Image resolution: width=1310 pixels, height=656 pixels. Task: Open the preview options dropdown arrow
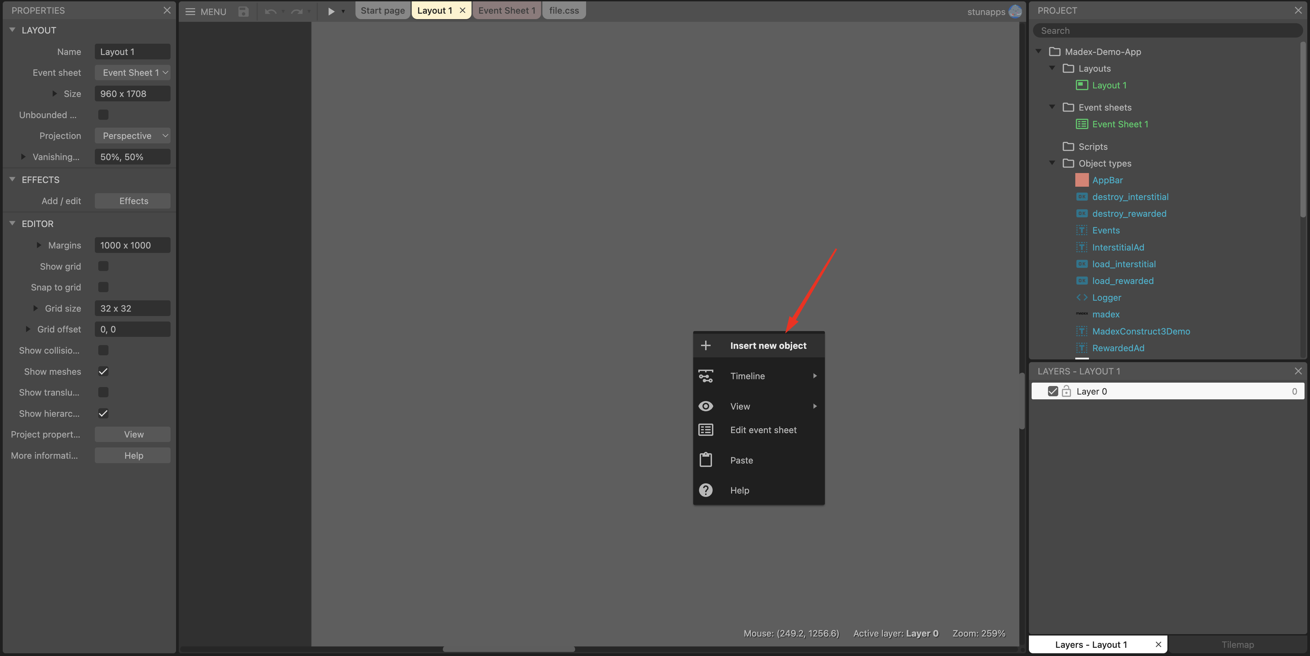(343, 11)
